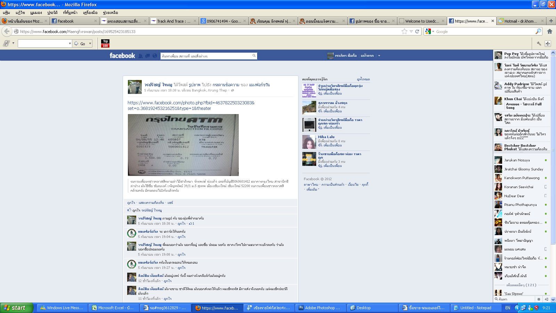556x313 pixels.
Task: Click the EN language indicator in tray
Action: click(x=508, y=308)
